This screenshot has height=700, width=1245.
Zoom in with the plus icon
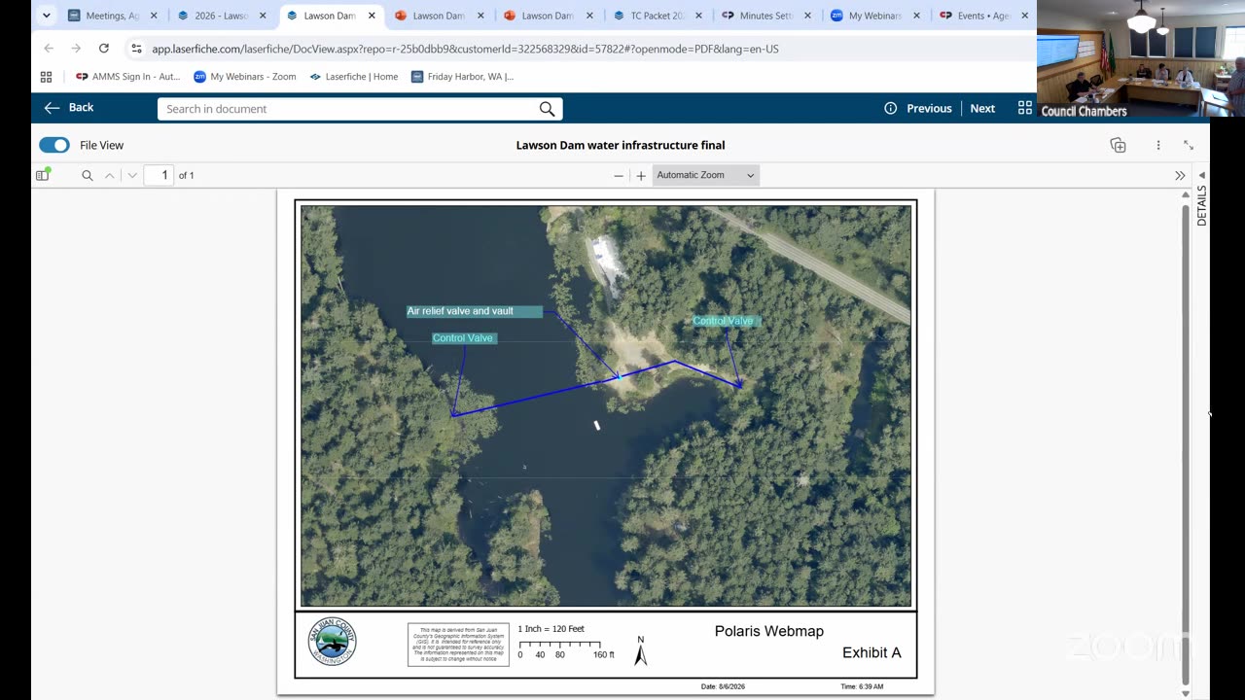(x=641, y=176)
